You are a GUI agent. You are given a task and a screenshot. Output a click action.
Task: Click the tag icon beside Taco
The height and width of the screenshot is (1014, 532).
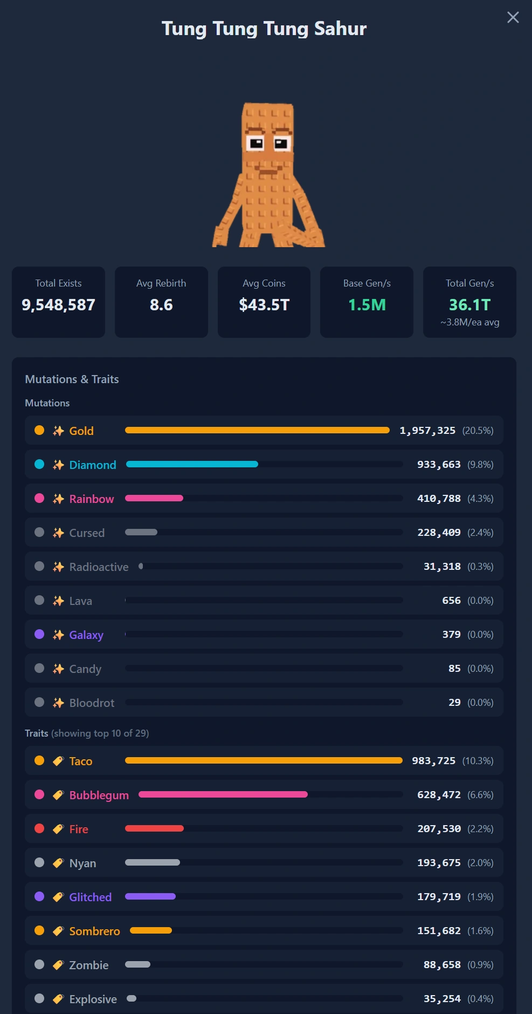click(x=58, y=761)
